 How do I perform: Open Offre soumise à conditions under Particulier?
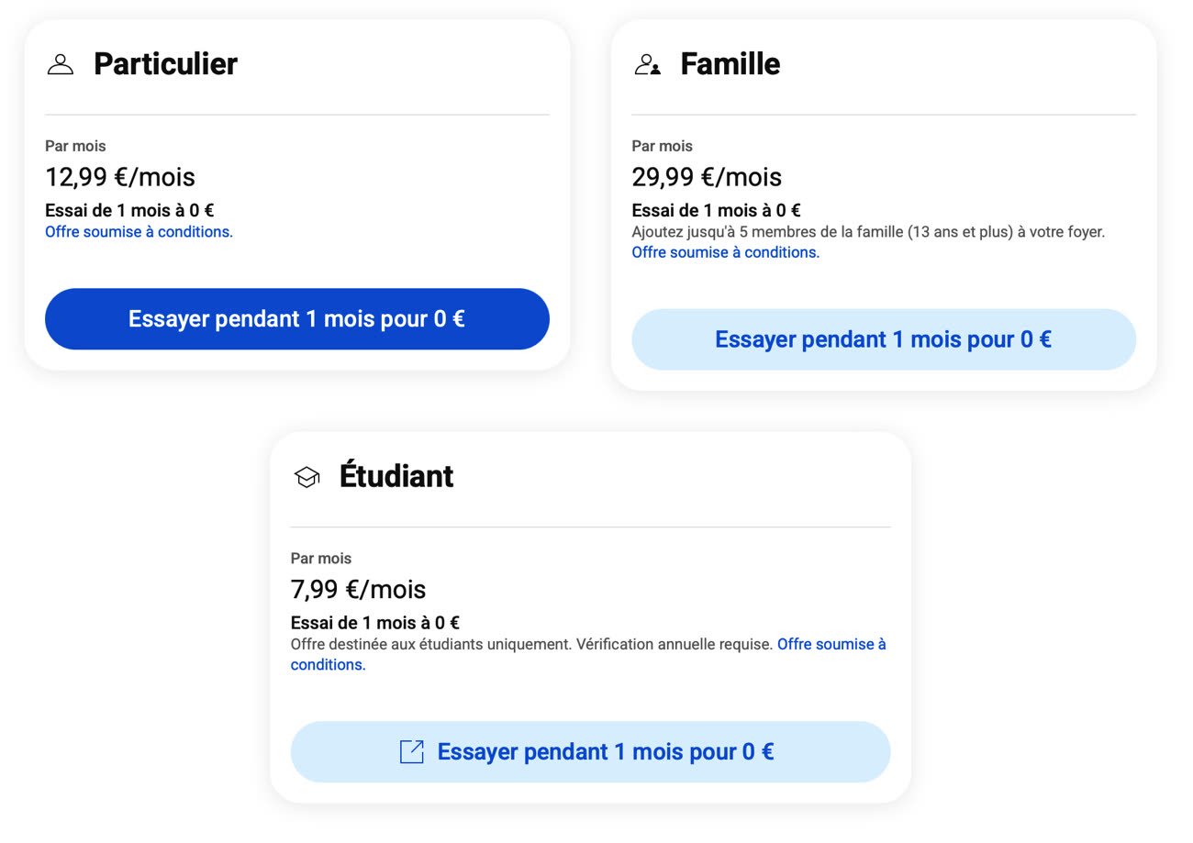point(139,232)
